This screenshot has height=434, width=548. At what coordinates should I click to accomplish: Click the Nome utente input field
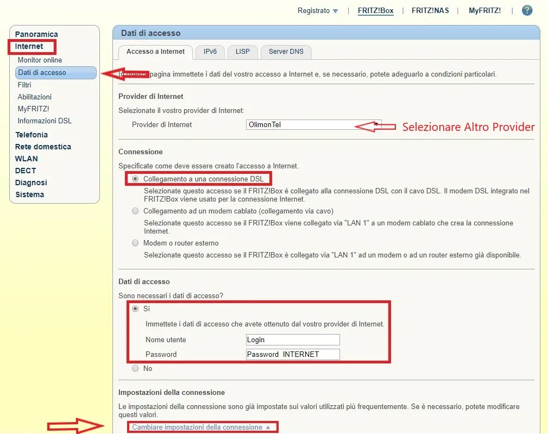pos(293,339)
